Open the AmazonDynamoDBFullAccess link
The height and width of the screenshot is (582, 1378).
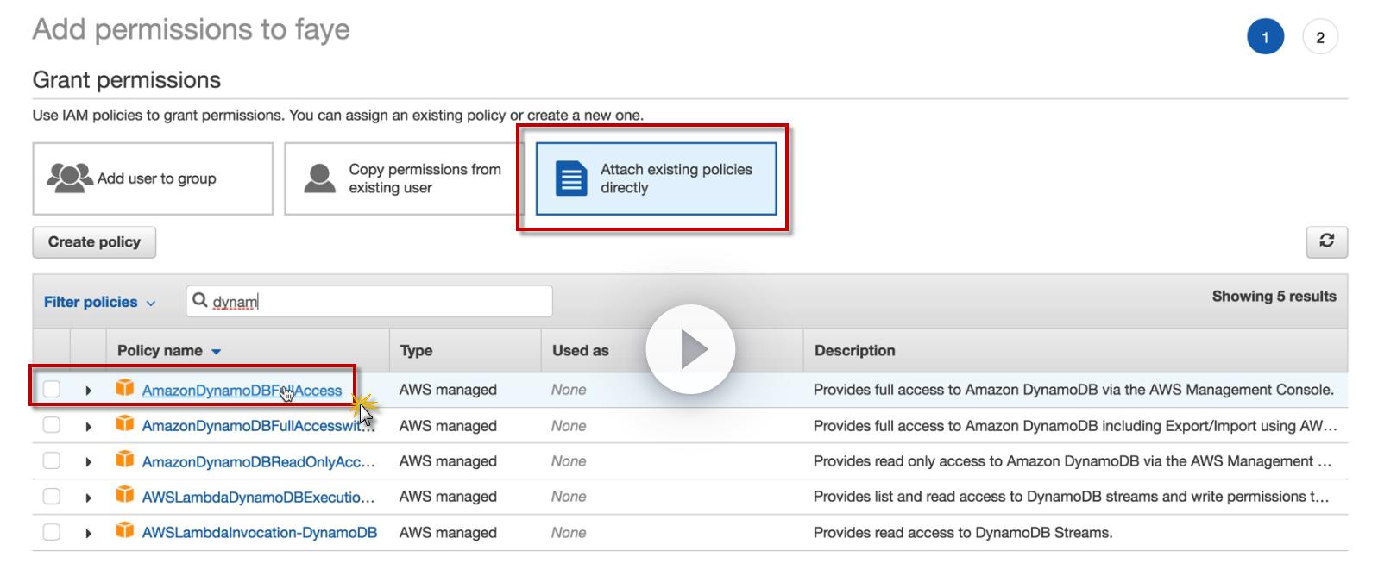coord(242,391)
